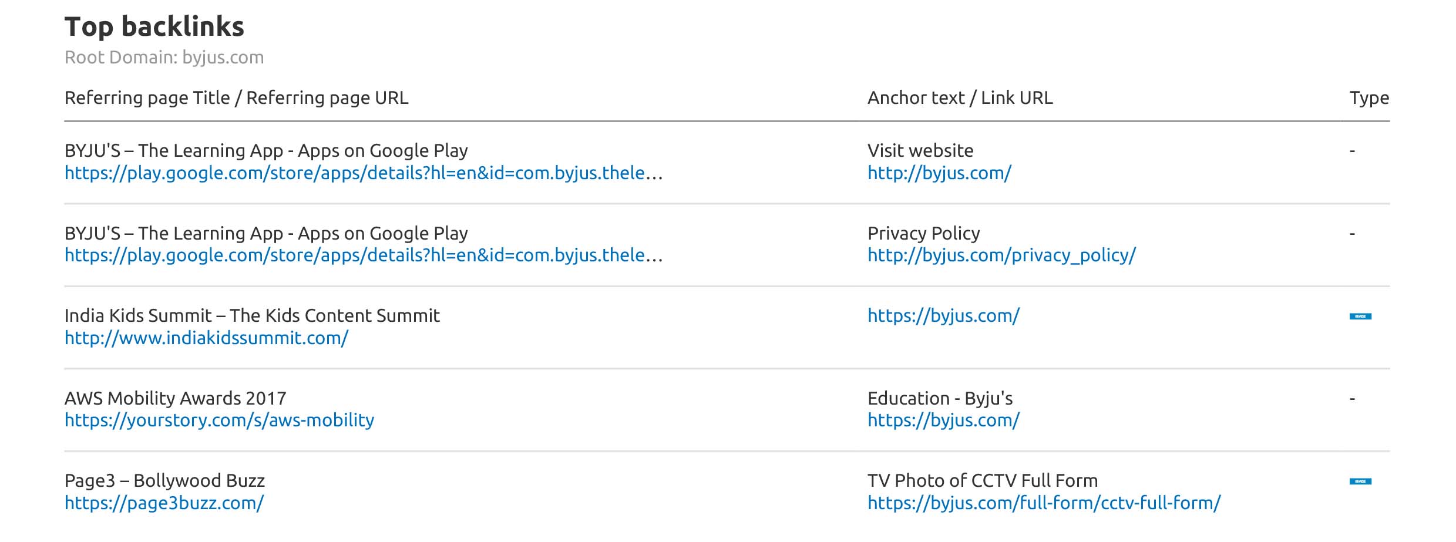Open Google Play URL in Privacy Policy row
Image resolution: width=1456 pixels, height=542 pixels.
click(x=363, y=255)
